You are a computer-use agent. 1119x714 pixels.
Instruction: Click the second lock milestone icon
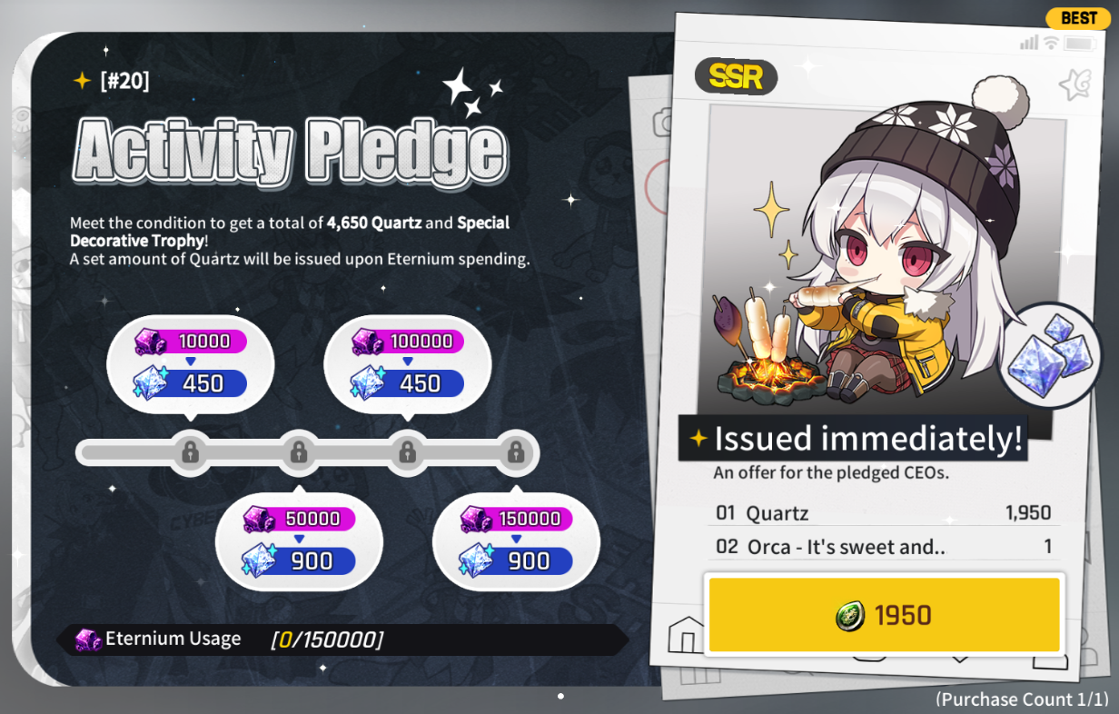pyautogui.click(x=298, y=451)
